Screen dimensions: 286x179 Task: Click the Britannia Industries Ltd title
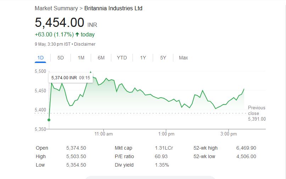pyautogui.click(x=113, y=8)
